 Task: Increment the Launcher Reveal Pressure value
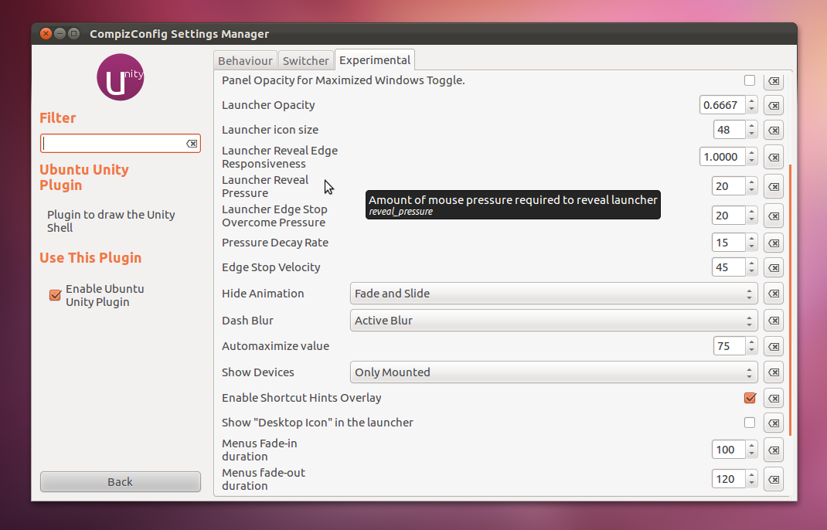tap(750, 182)
